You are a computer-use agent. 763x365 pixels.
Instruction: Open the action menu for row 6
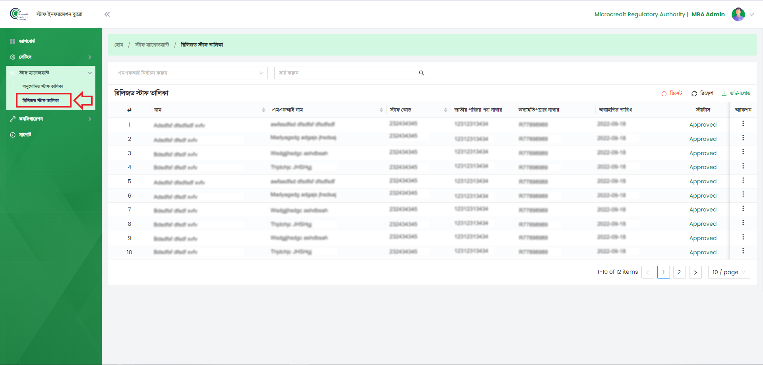(743, 194)
